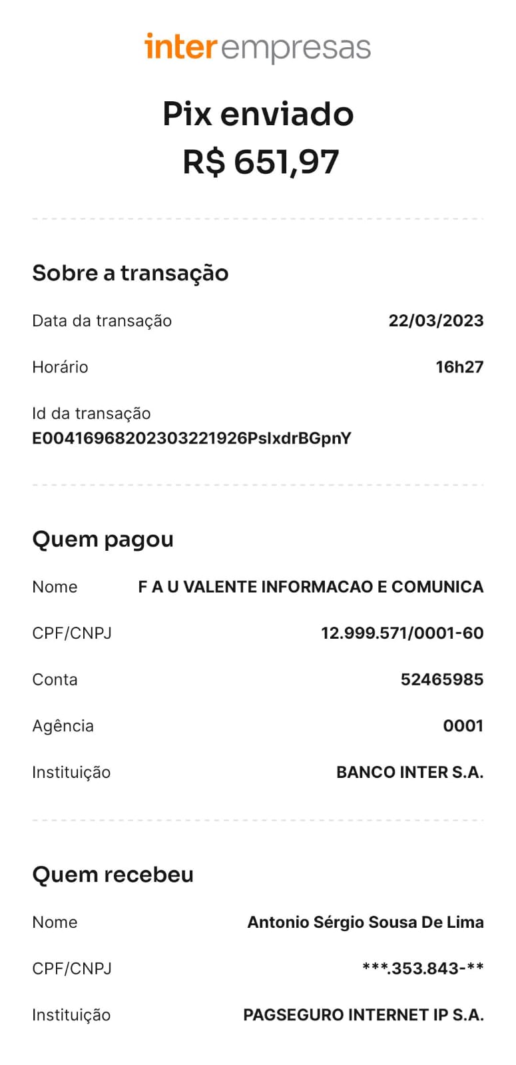This screenshot has height=1065, width=516.
Task: Click the "Pix enviado" title
Action: [x=258, y=114]
